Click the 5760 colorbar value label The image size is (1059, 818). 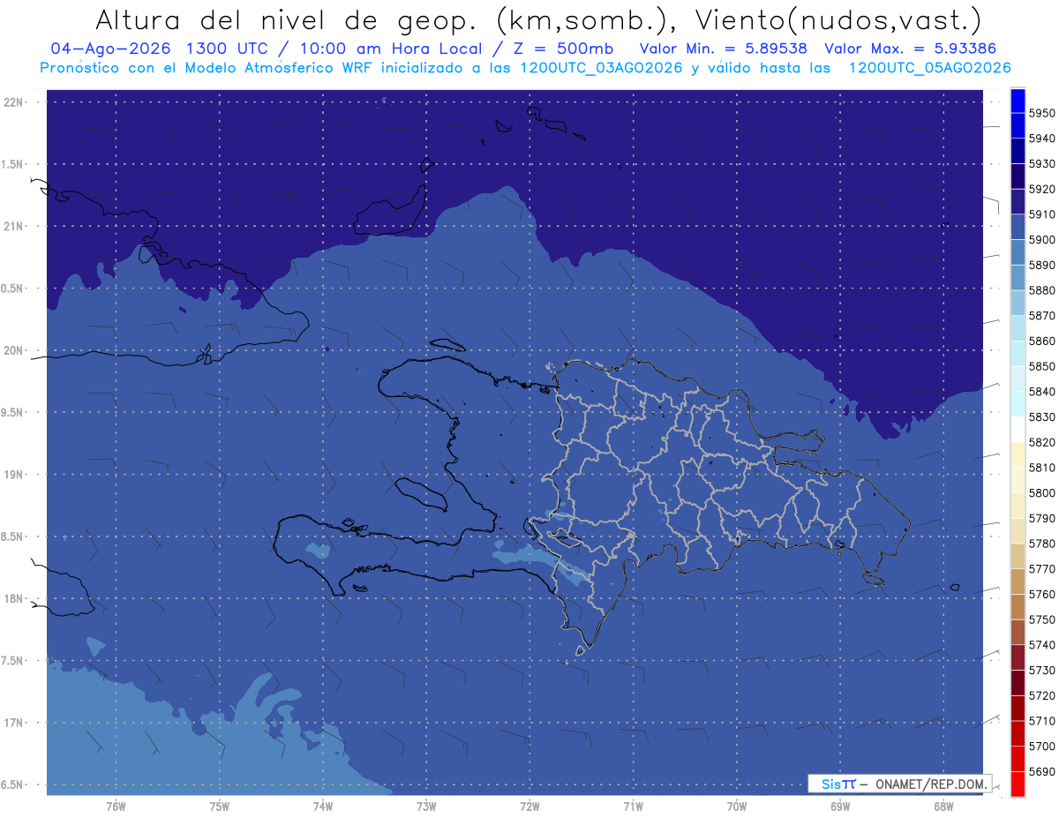1042,594
